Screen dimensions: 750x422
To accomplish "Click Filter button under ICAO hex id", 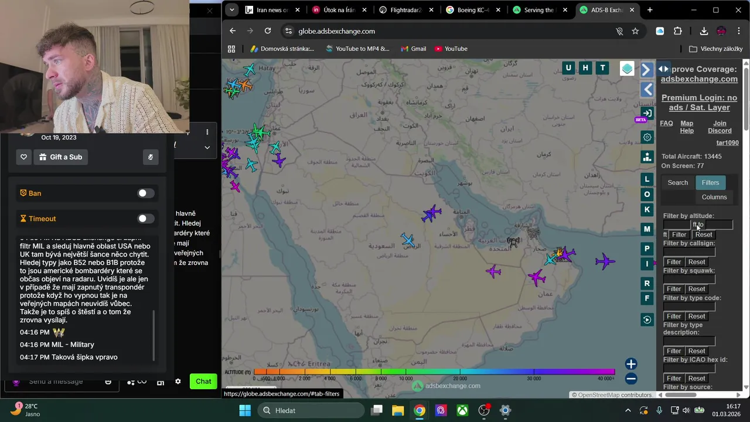I will click(x=674, y=379).
